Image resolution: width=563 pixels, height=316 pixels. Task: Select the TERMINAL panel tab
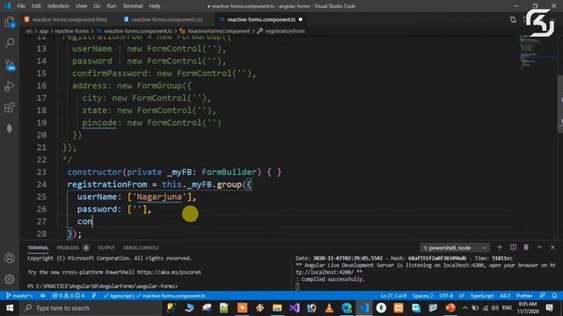[38, 248]
